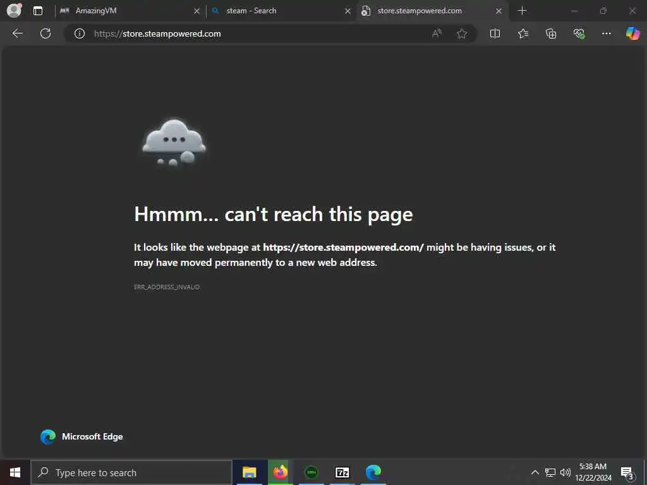Close the store.steampowered.com tab
This screenshot has width=647, height=485.
(499, 11)
